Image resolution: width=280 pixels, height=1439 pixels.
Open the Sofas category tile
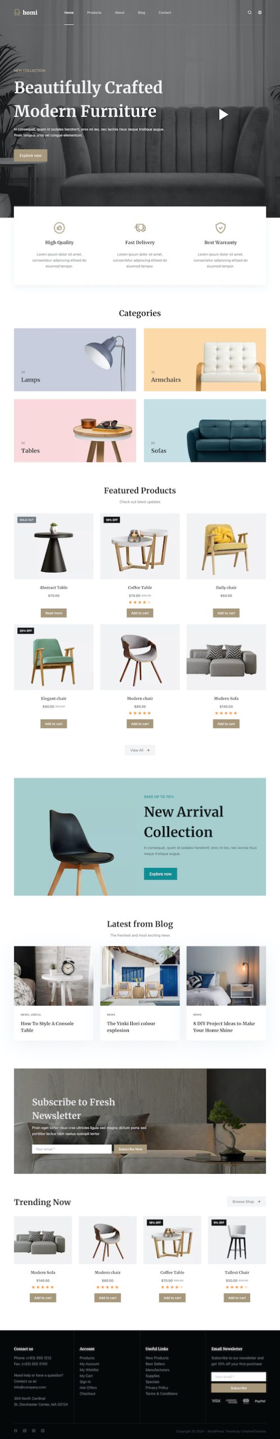point(205,431)
